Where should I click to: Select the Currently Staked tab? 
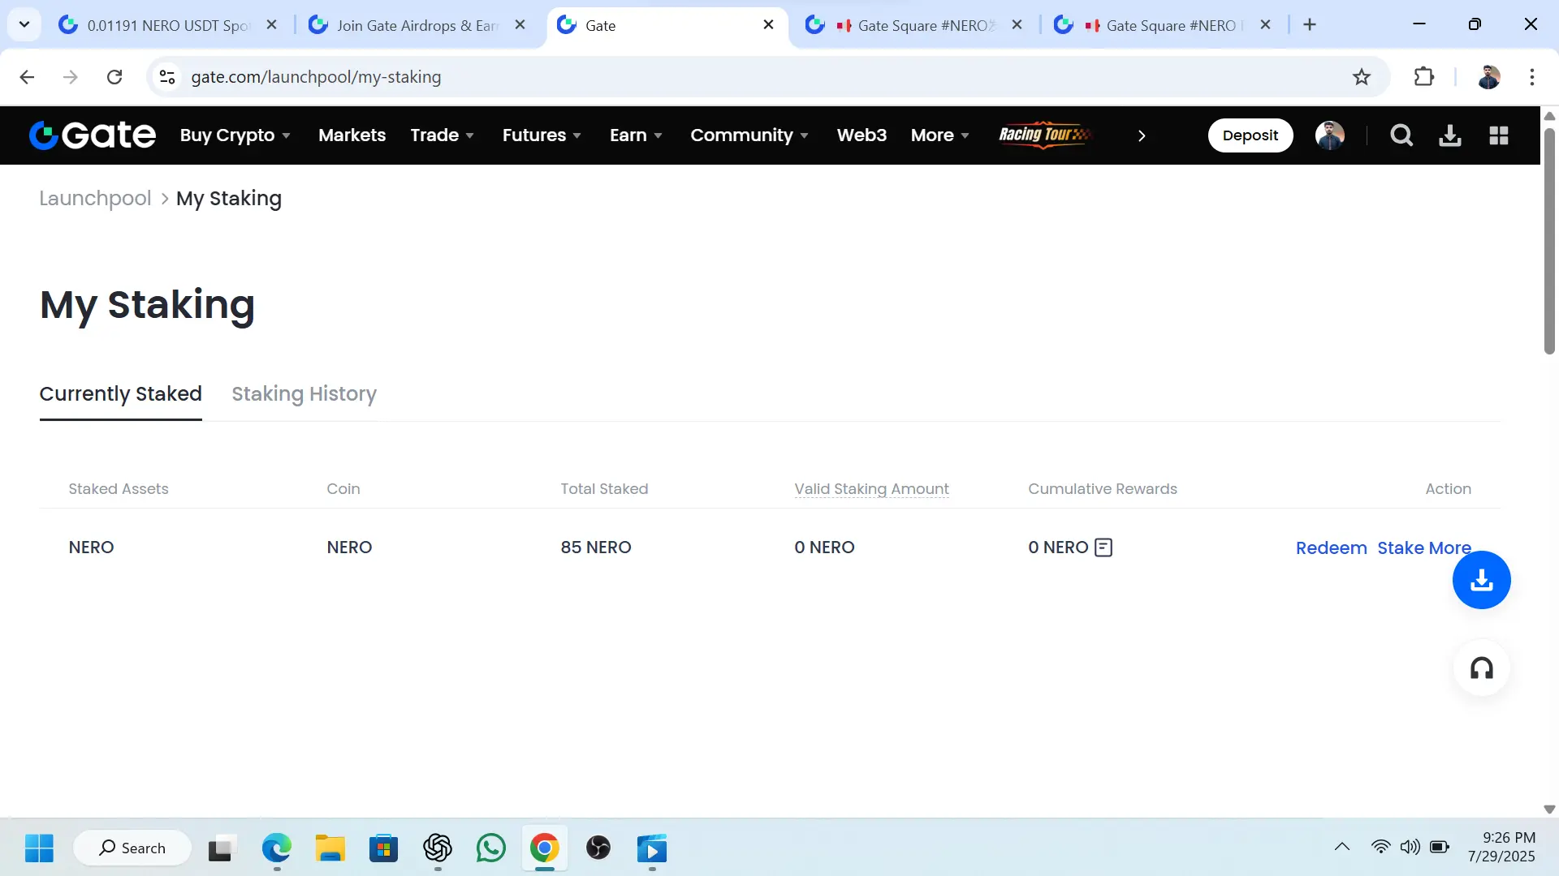(120, 394)
